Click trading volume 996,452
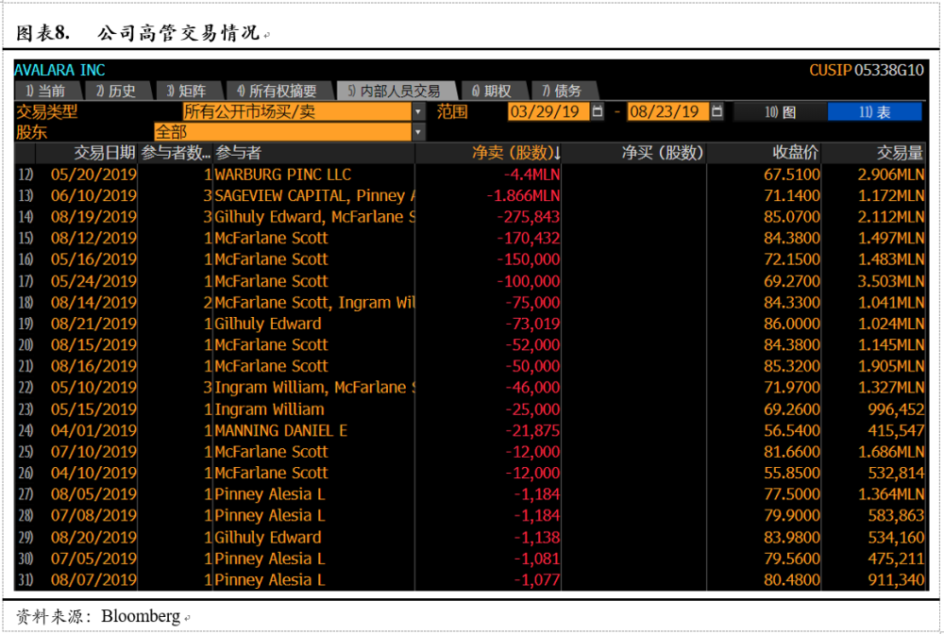The width and height of the screenshot is (944, 634). 896,409
